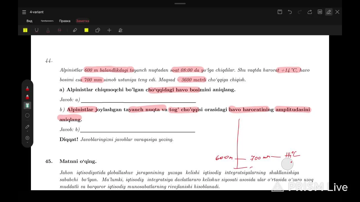The image size is (360, 202).
Task: Click the highlighted text "soat 08:00 da"
Action: [185, 70]
